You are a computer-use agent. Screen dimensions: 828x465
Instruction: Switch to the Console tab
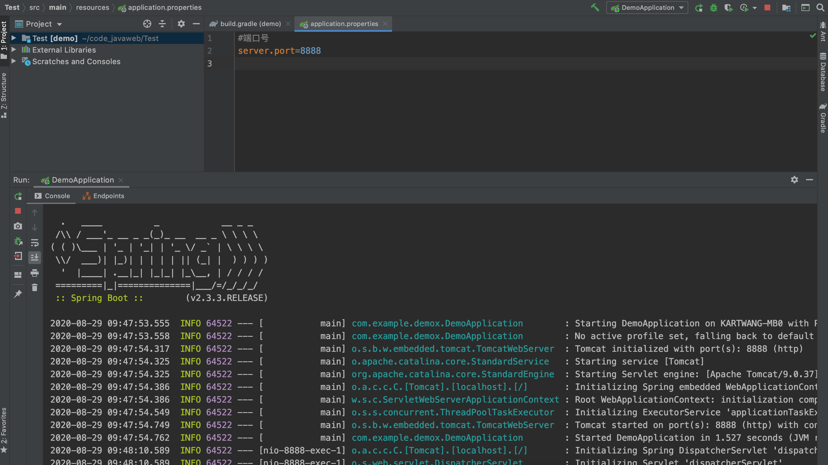coord(52,196)
